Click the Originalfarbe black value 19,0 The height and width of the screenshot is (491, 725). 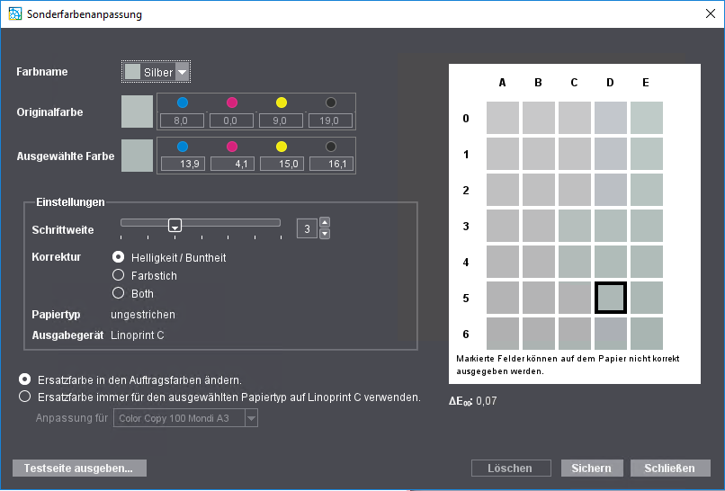(x=330, y=121)
